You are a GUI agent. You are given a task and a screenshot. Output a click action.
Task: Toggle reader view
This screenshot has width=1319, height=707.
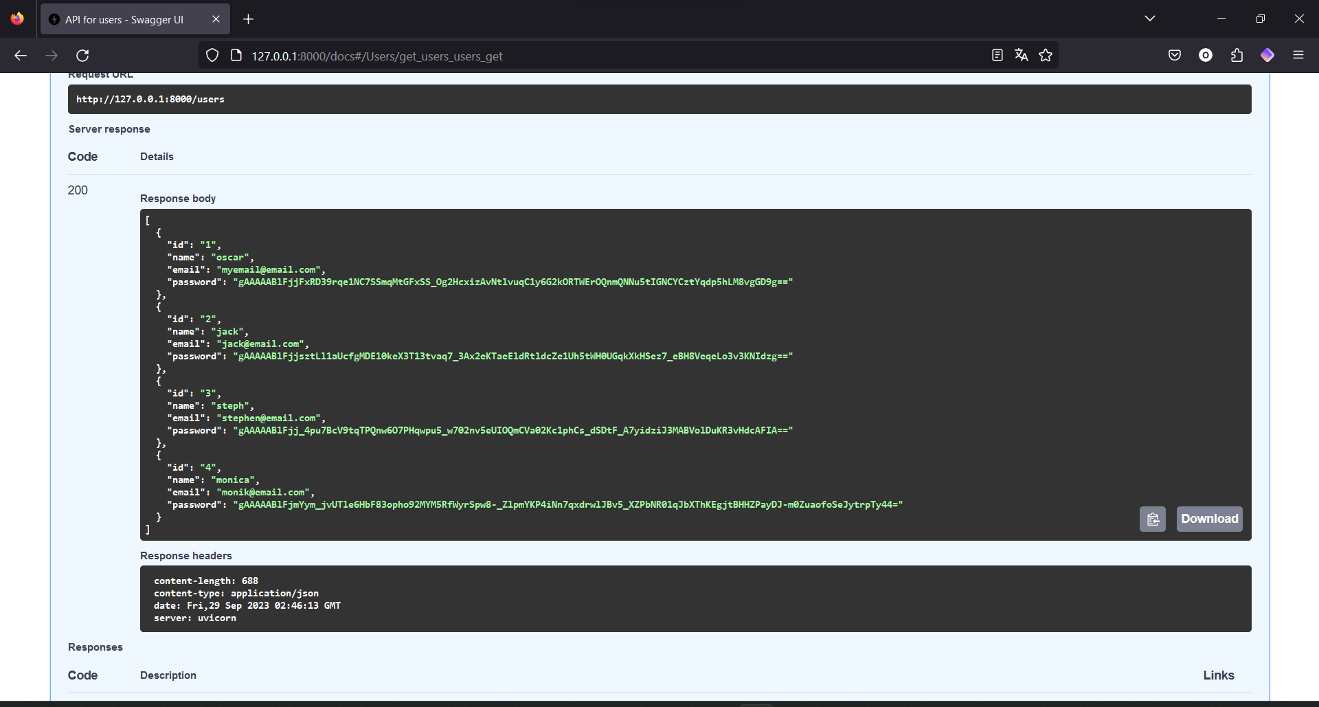pyautogui.click(x=997, y=56)
